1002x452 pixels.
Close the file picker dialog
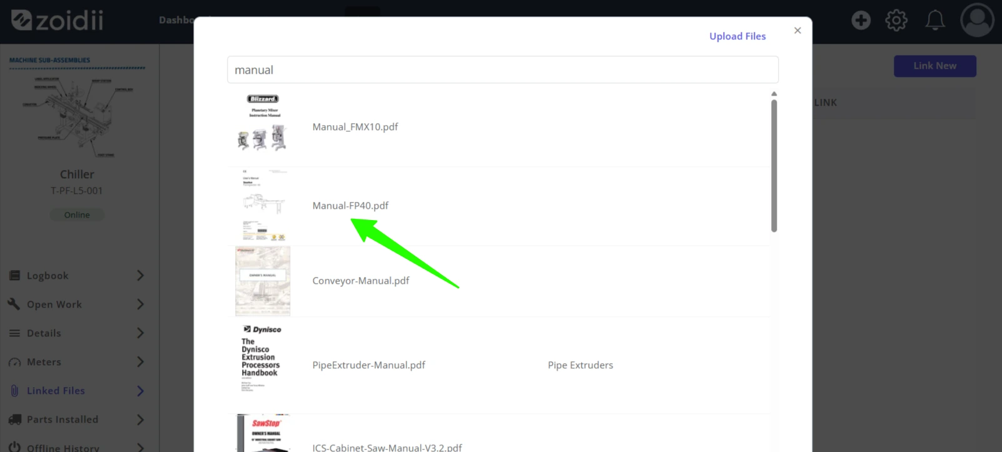pos(797,31)
